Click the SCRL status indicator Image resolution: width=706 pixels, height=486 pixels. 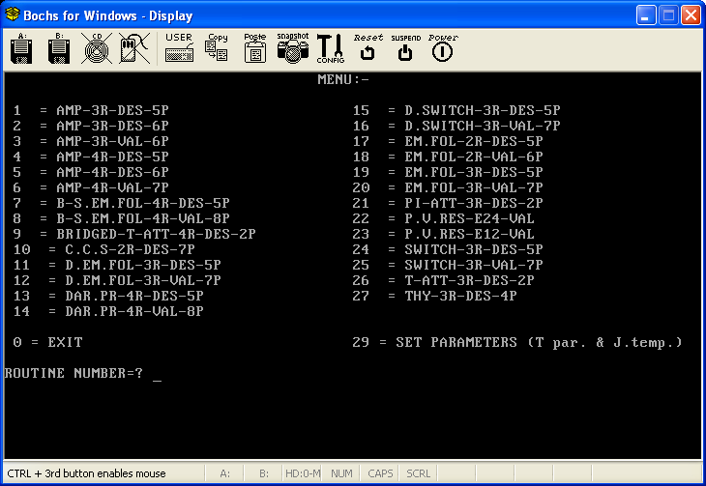[419, 473]
